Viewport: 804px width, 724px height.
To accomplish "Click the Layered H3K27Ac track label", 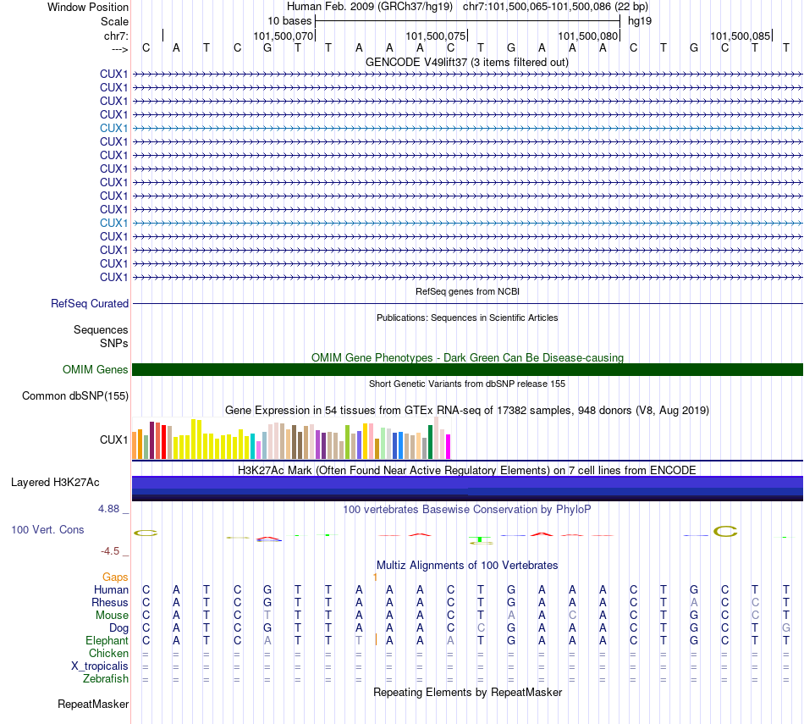I will (x=55, y=483).
